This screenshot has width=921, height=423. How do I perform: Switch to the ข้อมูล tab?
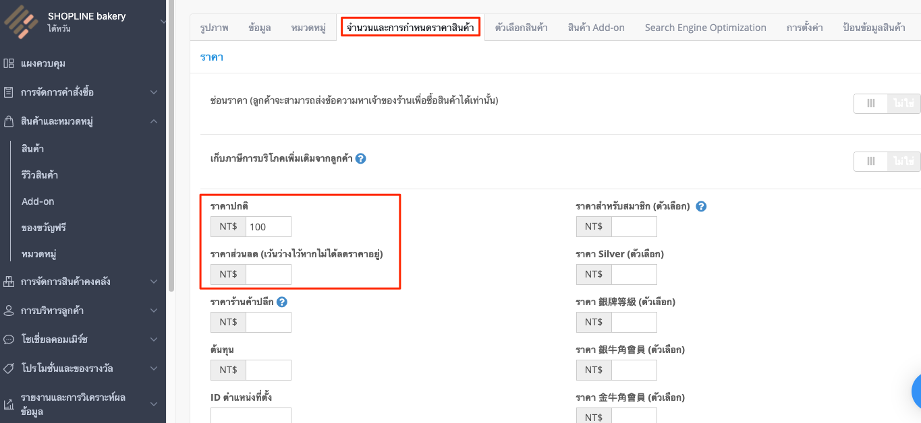[259, 28]
